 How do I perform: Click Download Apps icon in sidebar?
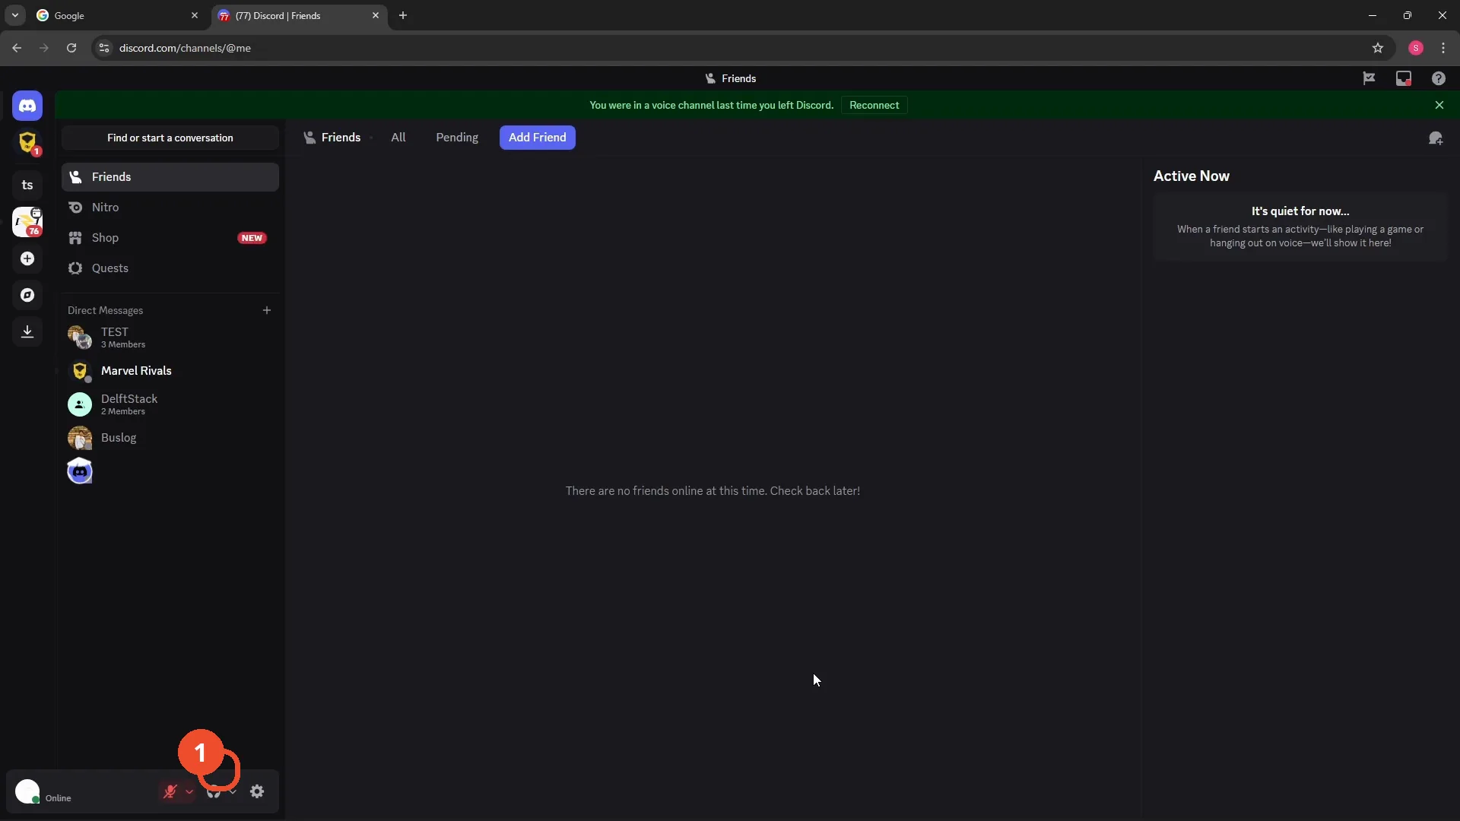27,331
